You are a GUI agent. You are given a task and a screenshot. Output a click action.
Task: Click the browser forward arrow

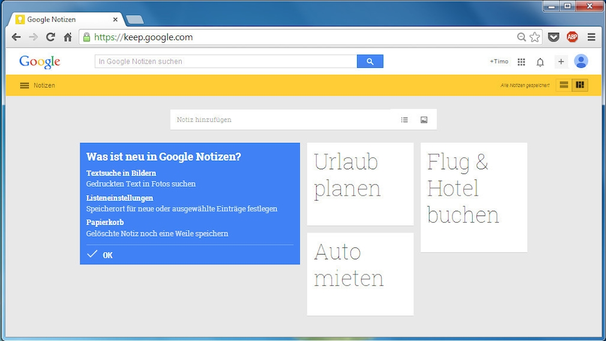[x=34, y=37]
